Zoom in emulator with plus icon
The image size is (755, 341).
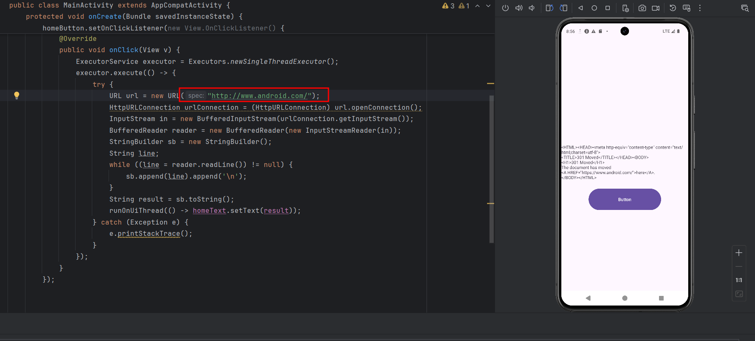739,253
